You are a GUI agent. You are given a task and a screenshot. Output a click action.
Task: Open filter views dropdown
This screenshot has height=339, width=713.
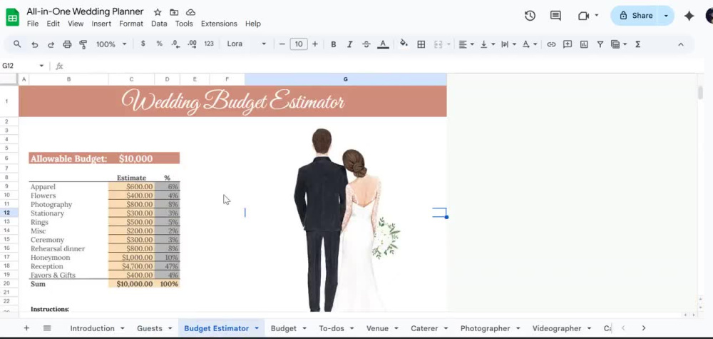pos(619,44)
